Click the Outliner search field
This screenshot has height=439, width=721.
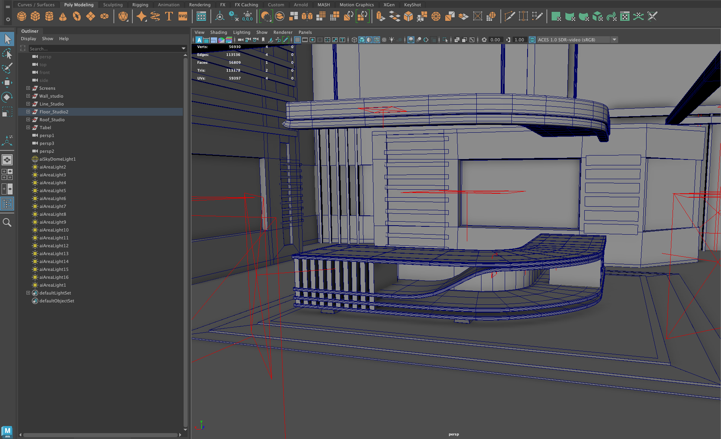tap(104, 49)
